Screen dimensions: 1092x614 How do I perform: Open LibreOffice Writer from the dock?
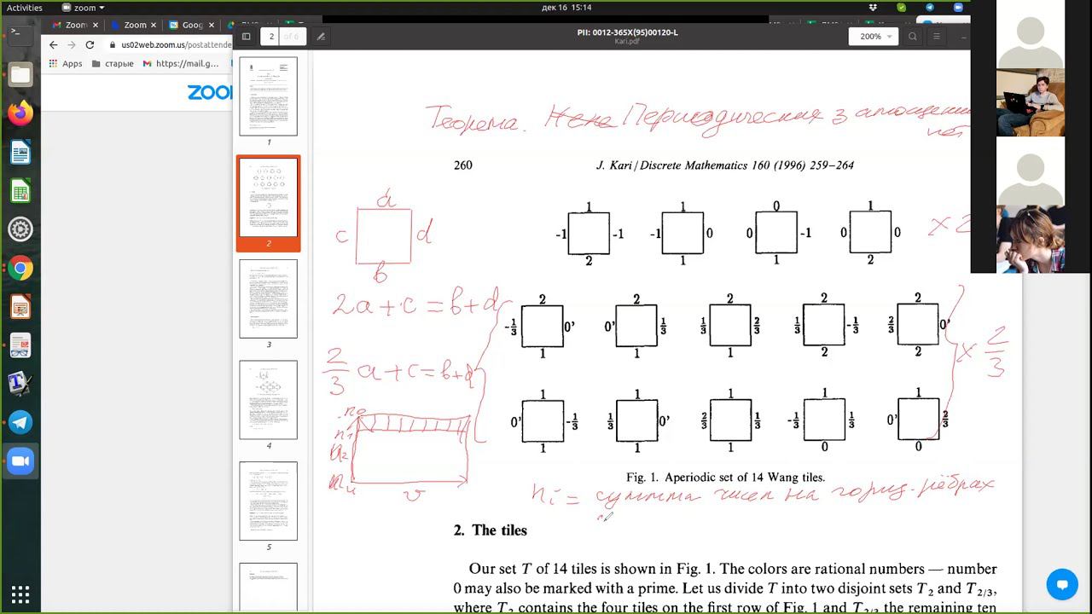click(x=20, y=152)
